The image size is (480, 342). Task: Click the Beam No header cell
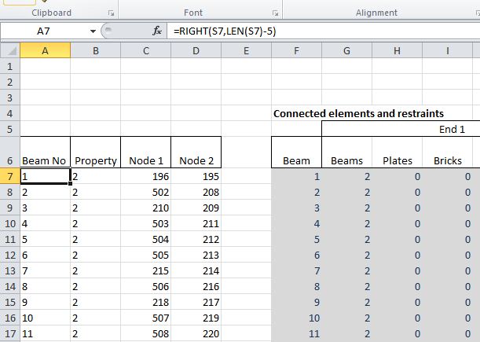pyautogui.click(x=45, y=160)
